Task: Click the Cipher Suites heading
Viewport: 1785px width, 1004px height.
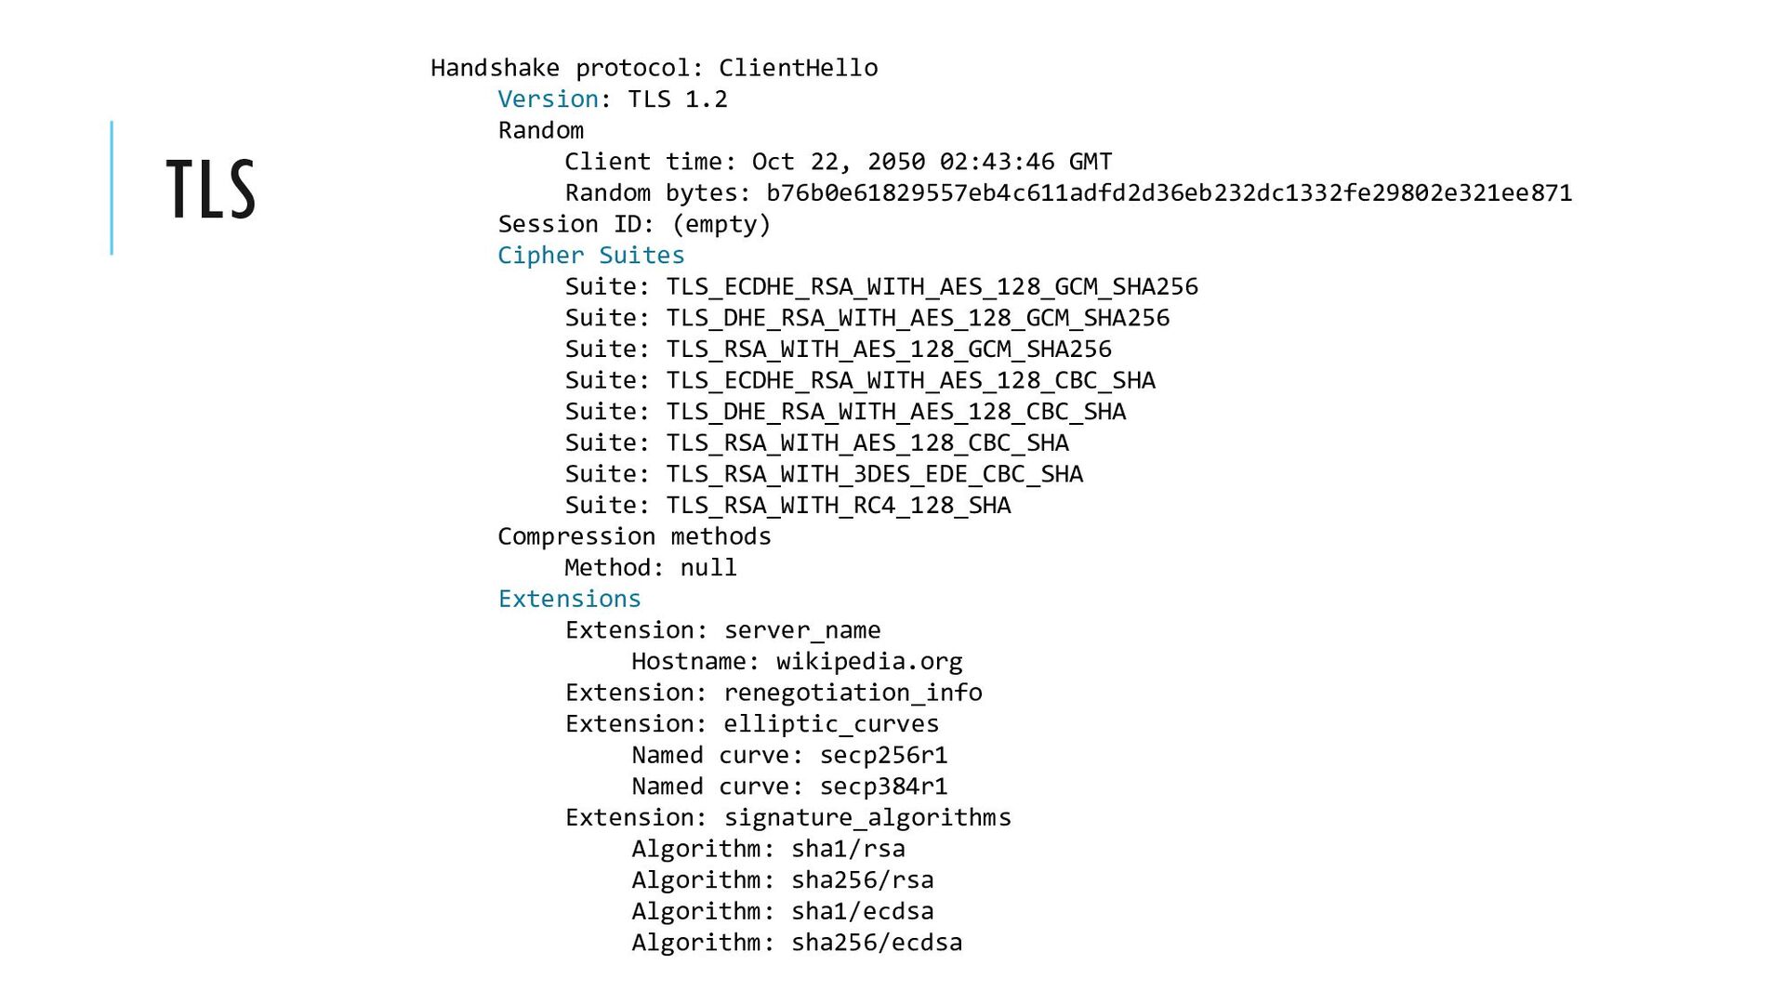Action: (591, 255)
